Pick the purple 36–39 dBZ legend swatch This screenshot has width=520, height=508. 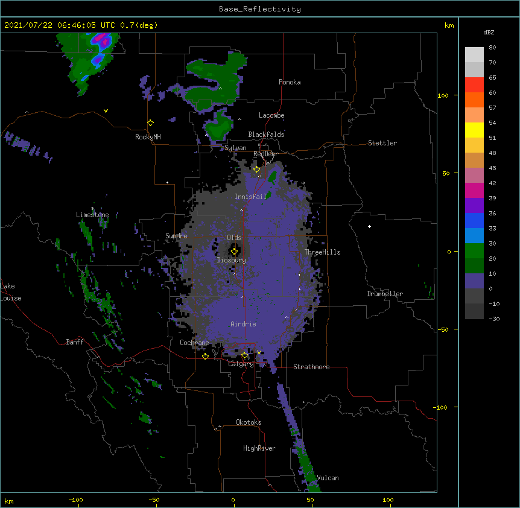coord(474,206)
